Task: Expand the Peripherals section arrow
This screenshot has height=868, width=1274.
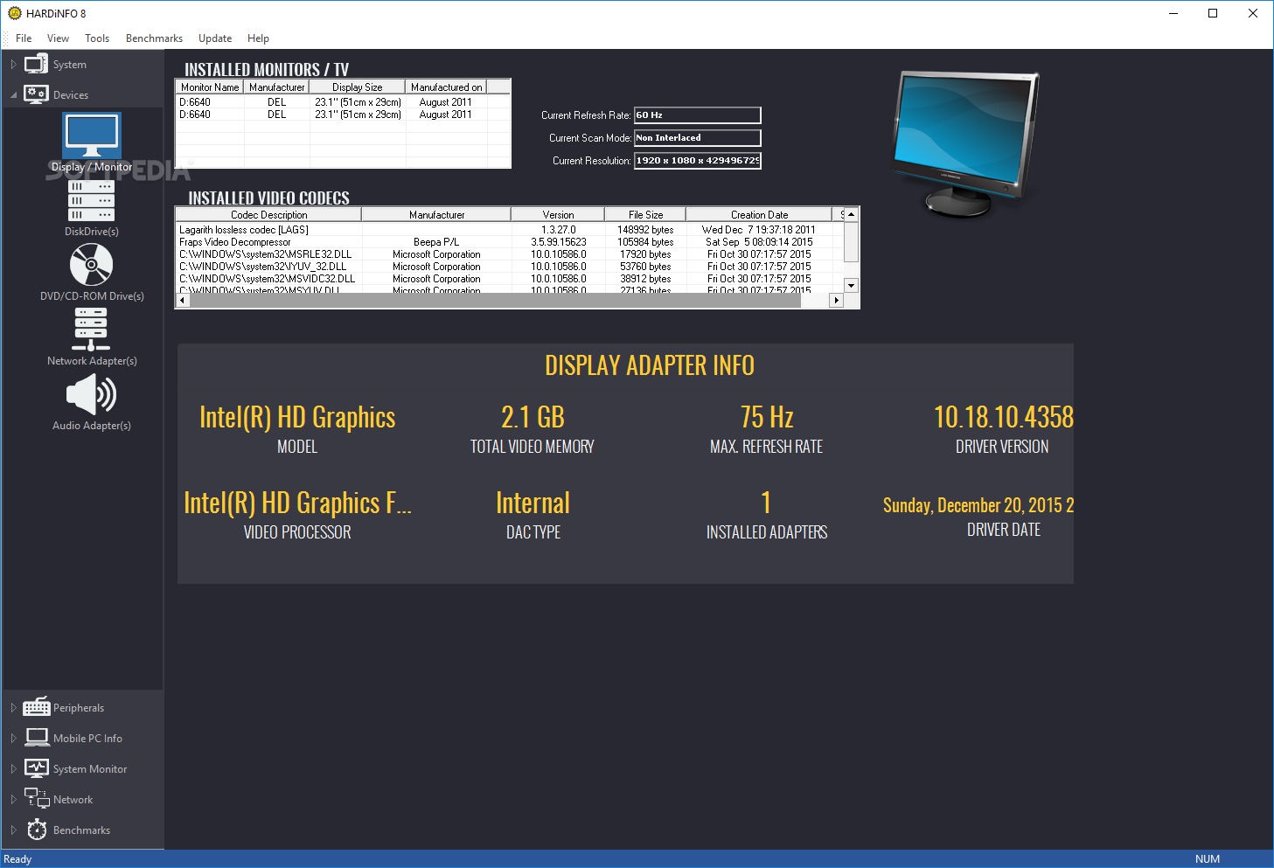Action: point(13,708)
